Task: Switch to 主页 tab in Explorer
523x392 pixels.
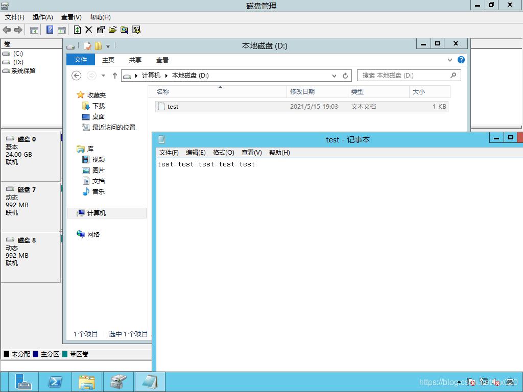Action: 108,60
